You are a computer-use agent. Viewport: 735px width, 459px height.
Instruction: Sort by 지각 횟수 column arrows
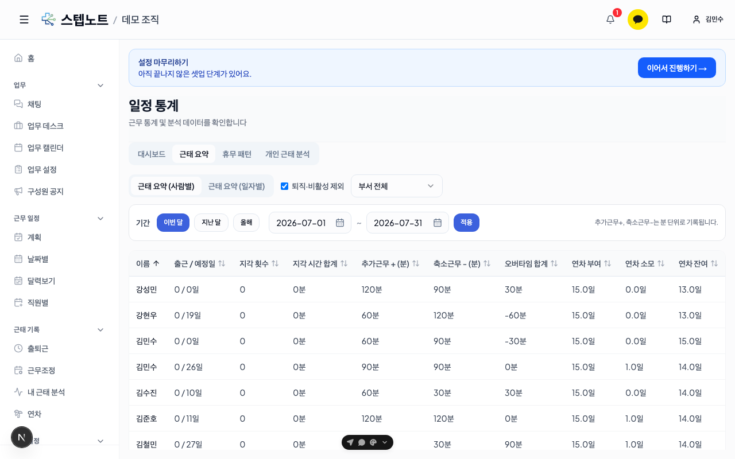click(275, 263)
